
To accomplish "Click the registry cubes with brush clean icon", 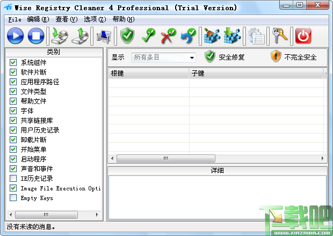I will [x=212, y=35].
